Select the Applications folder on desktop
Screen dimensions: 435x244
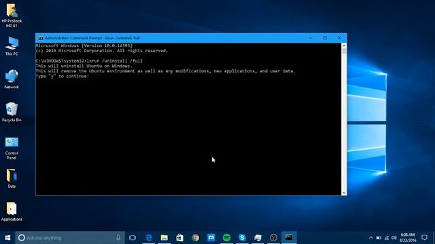[x=12, y=211]
